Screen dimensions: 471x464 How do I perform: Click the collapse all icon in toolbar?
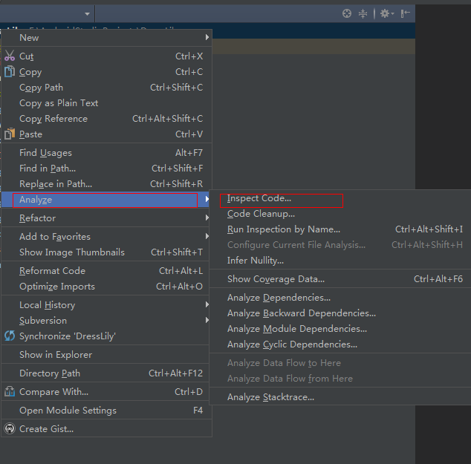click(x=363, y=13)
